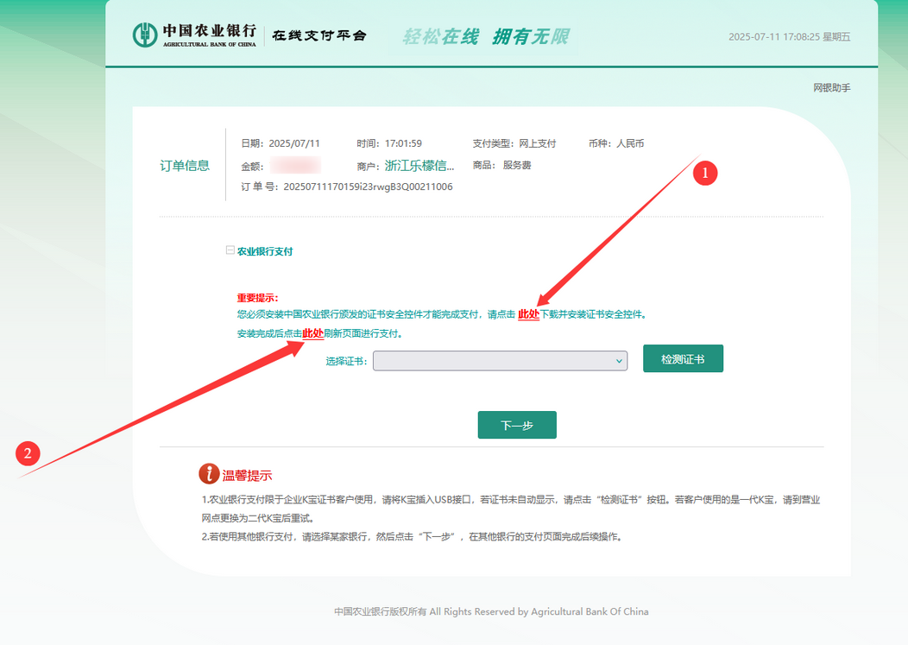Click the 日期: 2025/07/11 field
Image resolution: width=908 pixels, height=645 pixels.
click(281, 143)
